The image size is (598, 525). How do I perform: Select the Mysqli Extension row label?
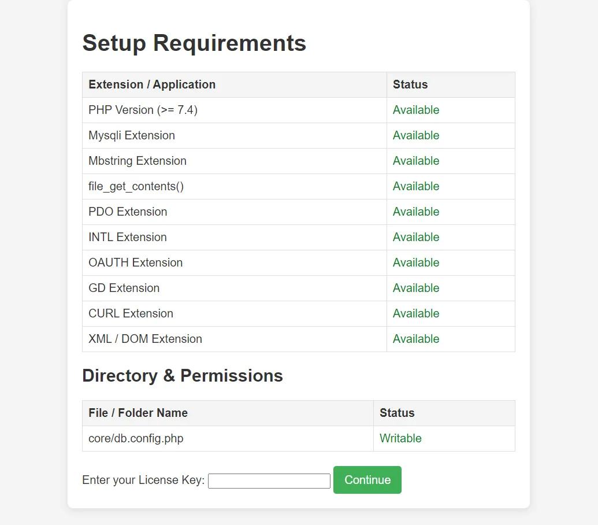coord(132,135)
